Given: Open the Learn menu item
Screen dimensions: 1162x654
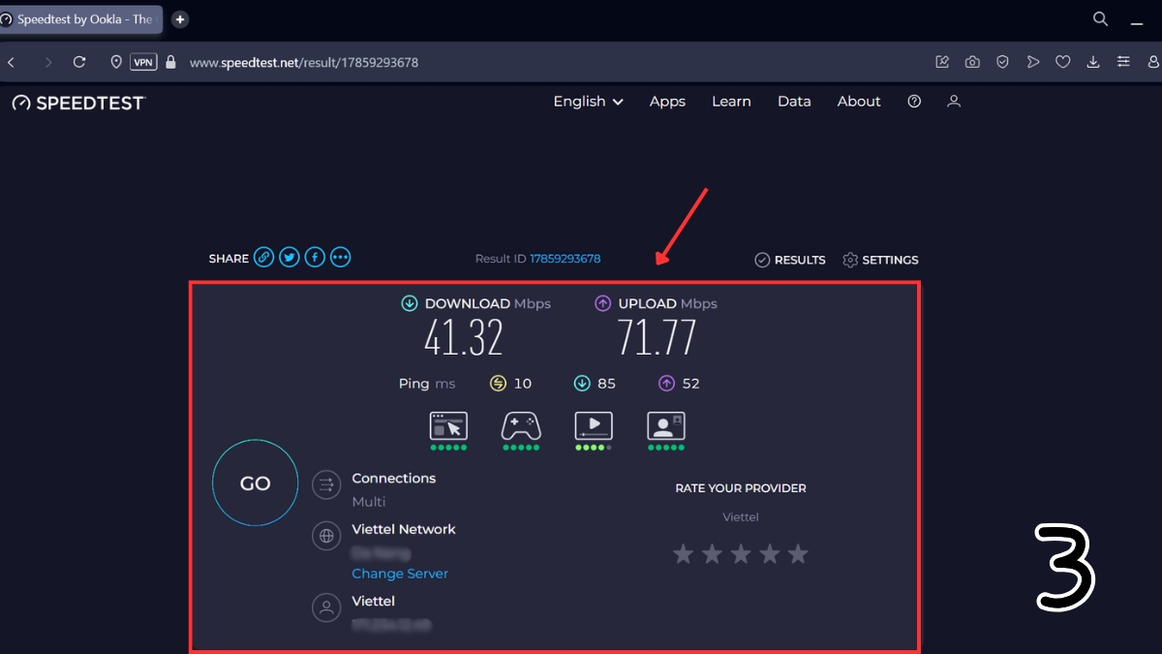Looking at the screenshot, I should [x=731, y=102].
